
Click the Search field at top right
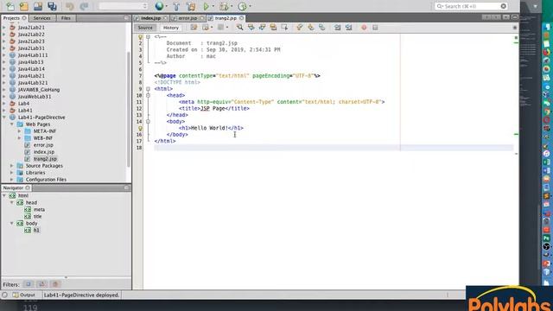tap(471, 6)
